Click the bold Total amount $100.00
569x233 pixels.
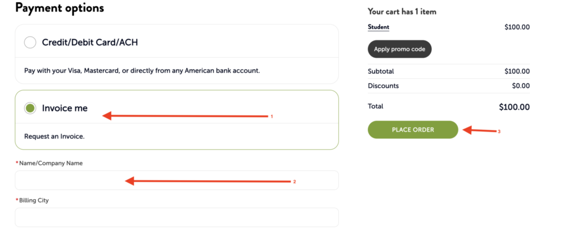(514, 107)
